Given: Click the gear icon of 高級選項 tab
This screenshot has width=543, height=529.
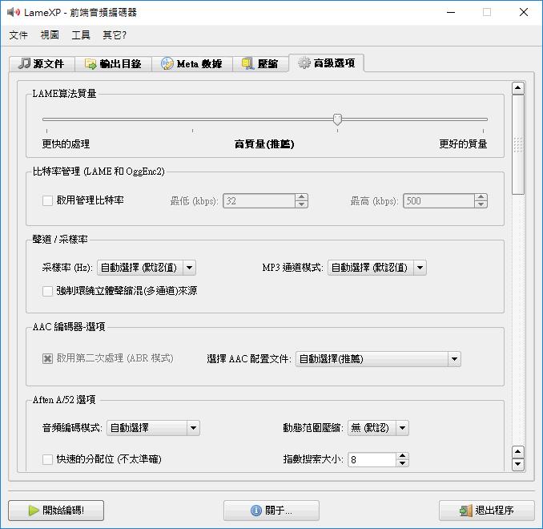Looking at the screenshot, I should tap(304, 63).
